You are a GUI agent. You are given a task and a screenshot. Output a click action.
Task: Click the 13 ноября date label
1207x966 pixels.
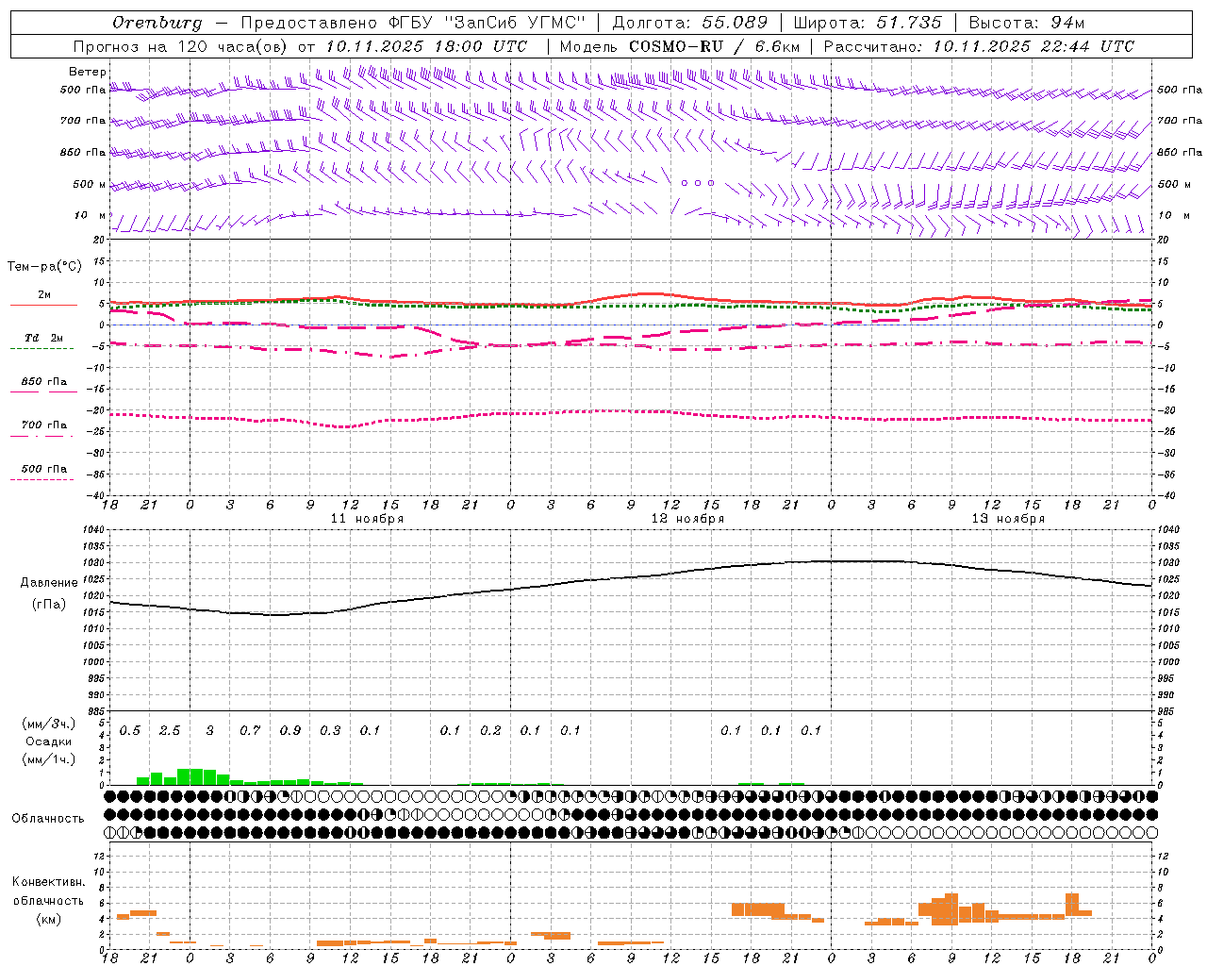tap(1008, 519)
